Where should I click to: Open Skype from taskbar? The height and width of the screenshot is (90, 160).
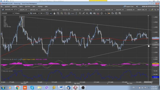[32, 88]
